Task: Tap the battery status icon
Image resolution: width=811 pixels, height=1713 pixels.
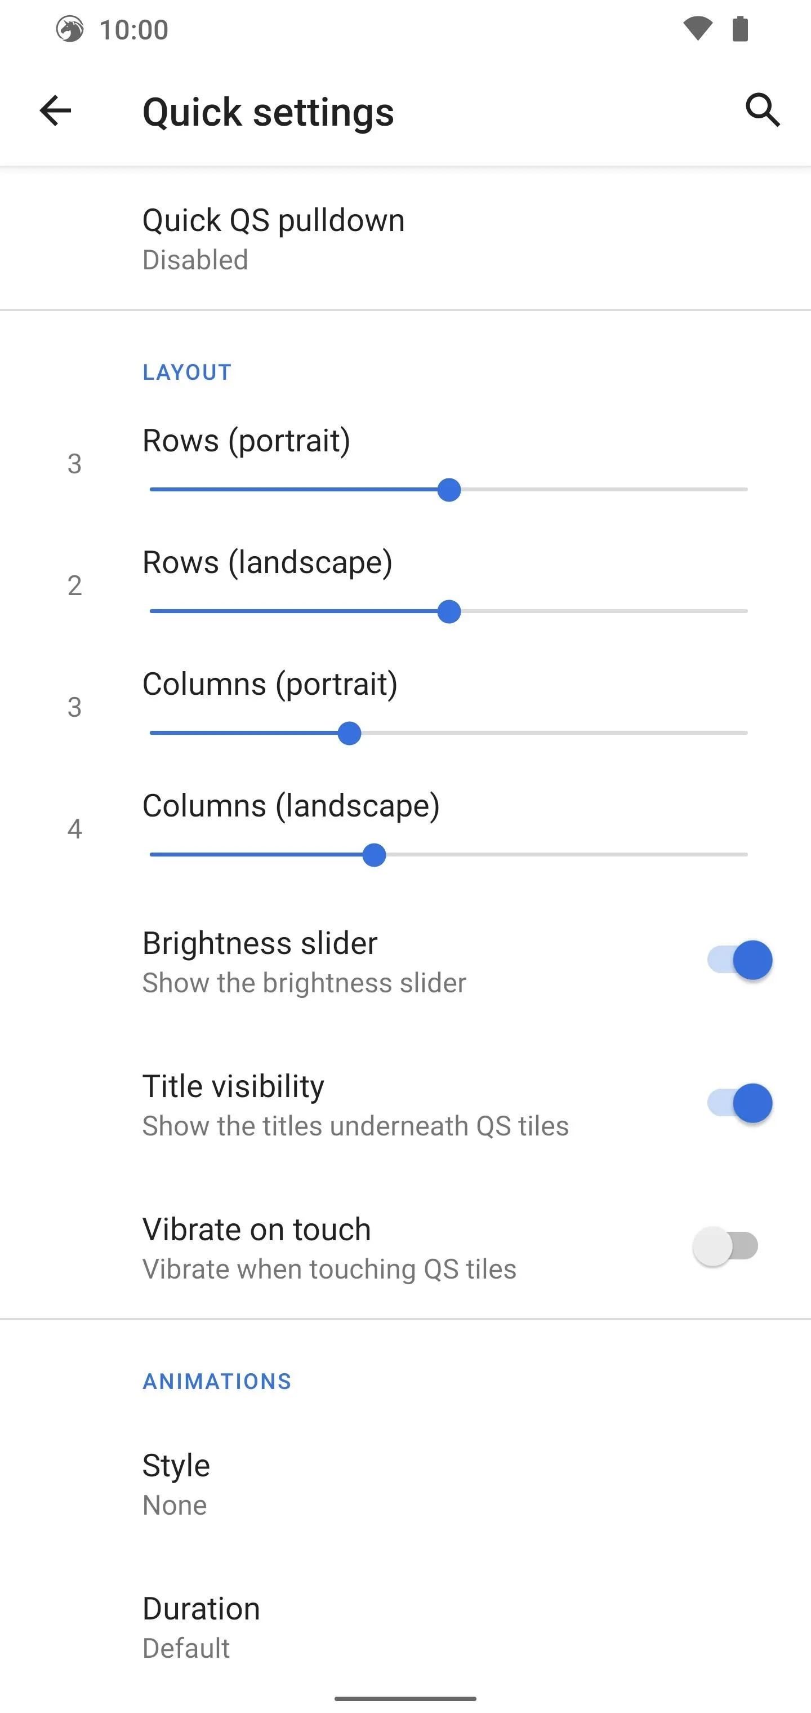Action: point(740,29)
